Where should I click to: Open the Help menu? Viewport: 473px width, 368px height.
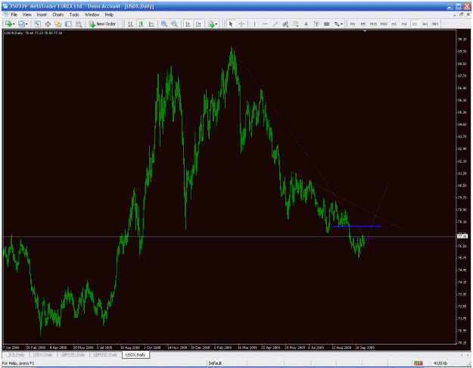point(109,14)
